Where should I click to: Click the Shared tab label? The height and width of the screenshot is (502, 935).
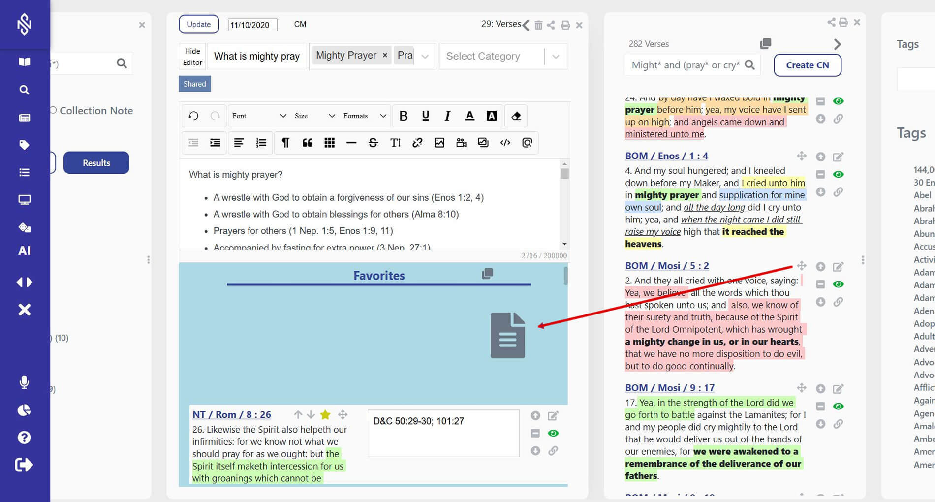point(194,84)
